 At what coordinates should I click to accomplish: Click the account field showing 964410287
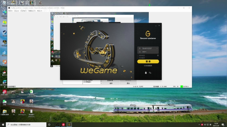148,48
